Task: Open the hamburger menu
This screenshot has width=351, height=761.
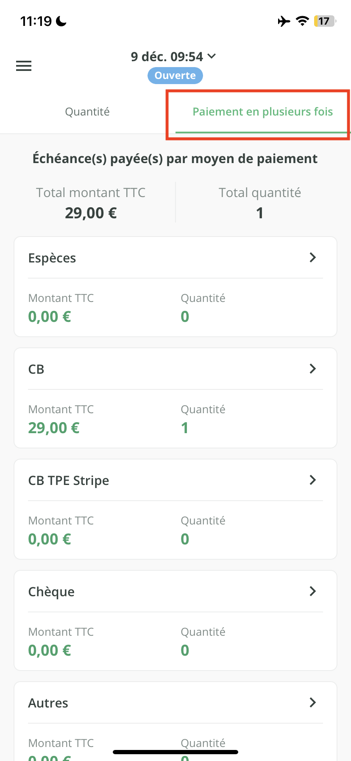Action: (24, 66)
